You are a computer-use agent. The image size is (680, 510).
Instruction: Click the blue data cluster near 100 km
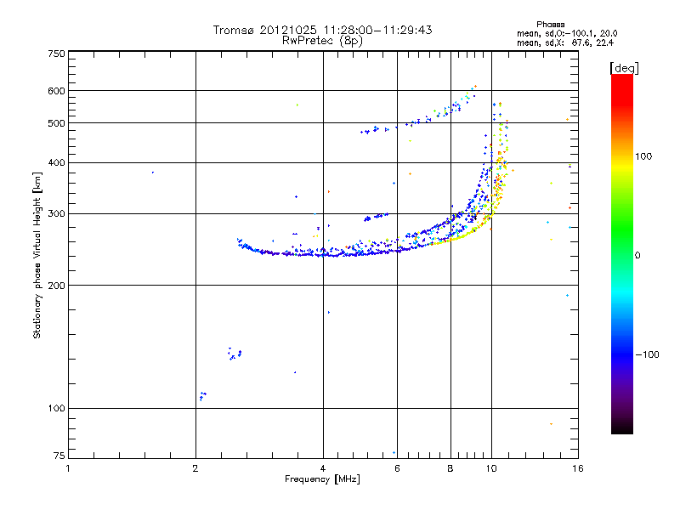tap(202, 396)
